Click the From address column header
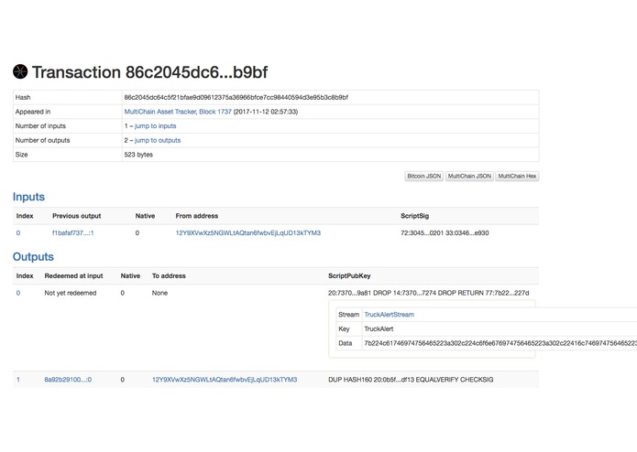 point(197,216)
